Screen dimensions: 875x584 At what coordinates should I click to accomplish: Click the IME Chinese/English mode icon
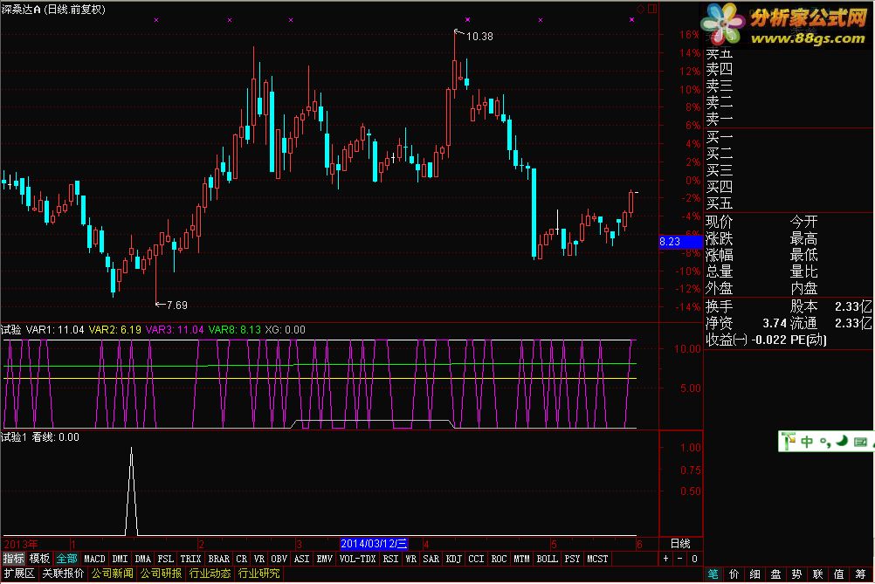point(808,442)
